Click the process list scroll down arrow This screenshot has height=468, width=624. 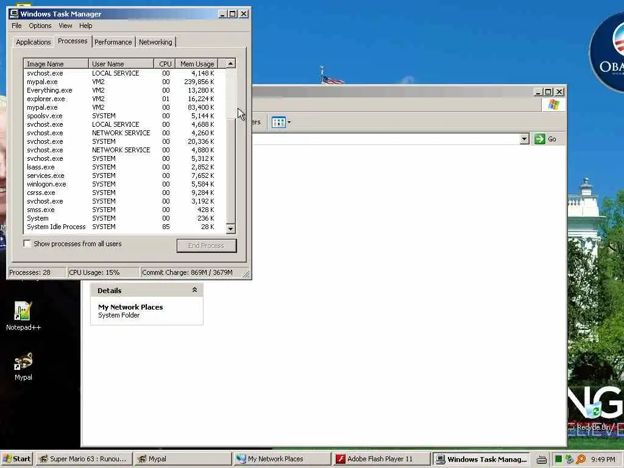tap(230, 229)
